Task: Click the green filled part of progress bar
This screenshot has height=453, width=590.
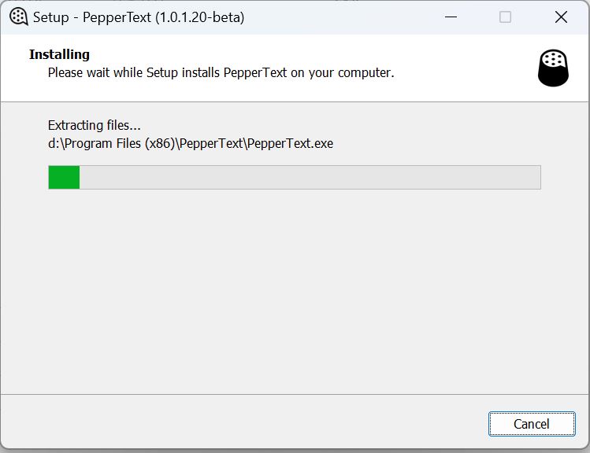Action: click(64, 177)
